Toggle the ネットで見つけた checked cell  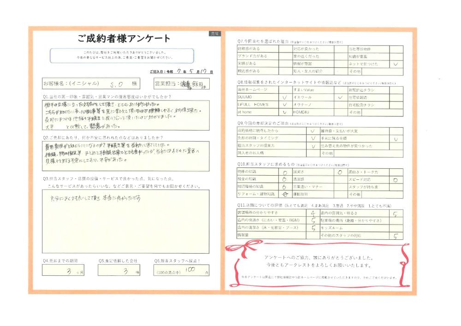tap(396, 64)
